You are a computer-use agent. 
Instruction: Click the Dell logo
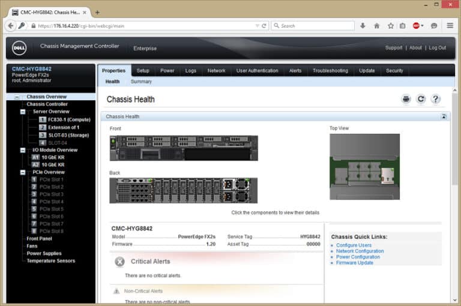tap(19, 48)
